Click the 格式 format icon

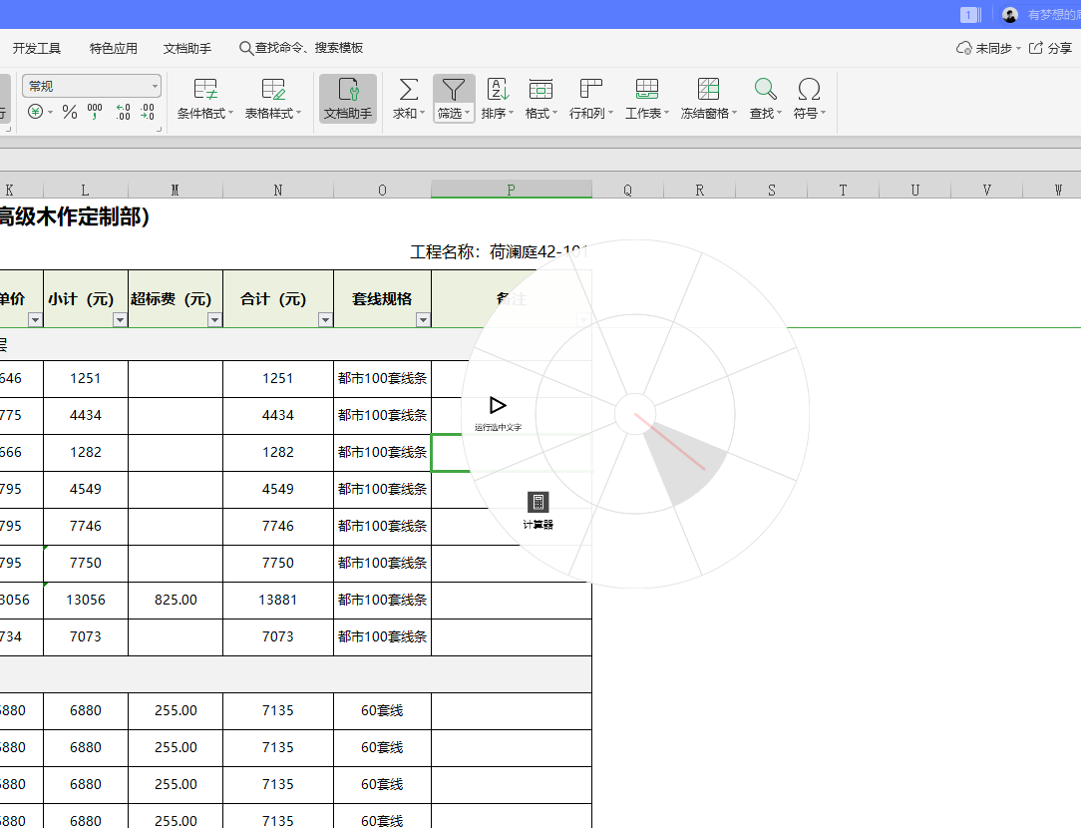pos(540,90)
